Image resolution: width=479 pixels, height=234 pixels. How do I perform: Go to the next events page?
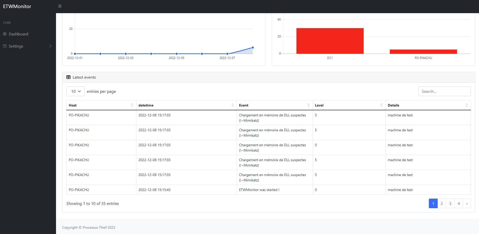(x=467, y=203)
